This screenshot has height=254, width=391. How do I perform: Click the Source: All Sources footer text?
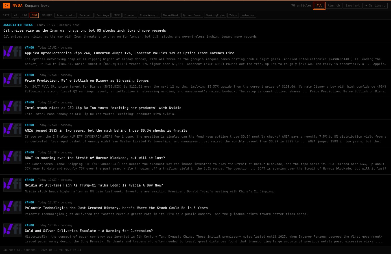click(42, 250)
